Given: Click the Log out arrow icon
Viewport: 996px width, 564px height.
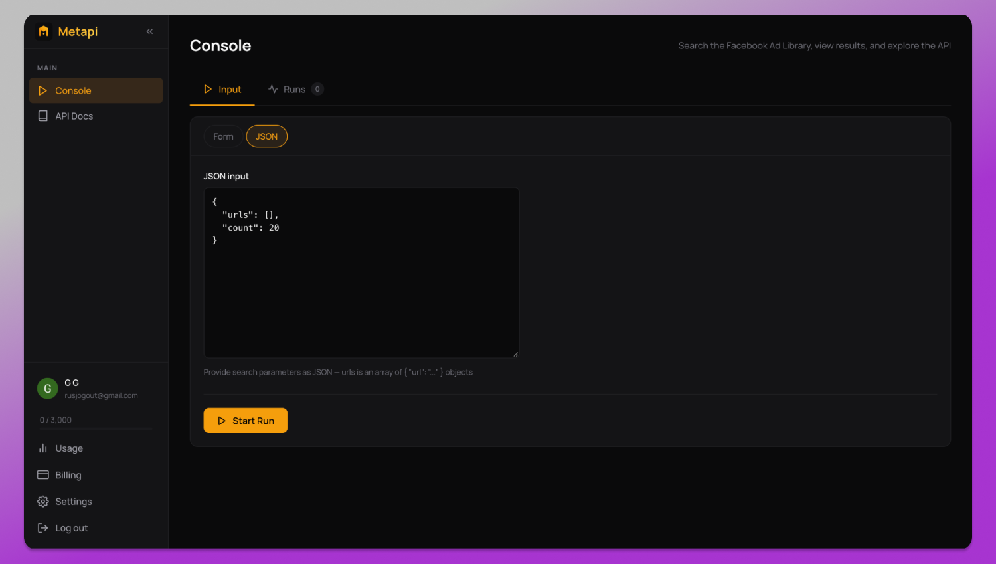Looking at the screenshot, I should (43, 528).
